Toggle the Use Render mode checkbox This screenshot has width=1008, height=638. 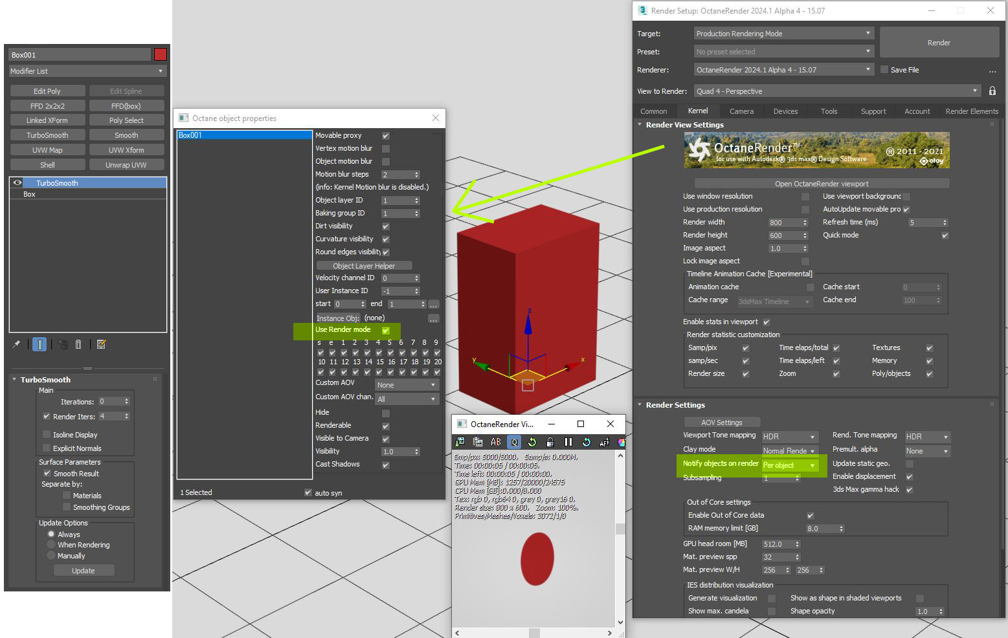[386, 331]
